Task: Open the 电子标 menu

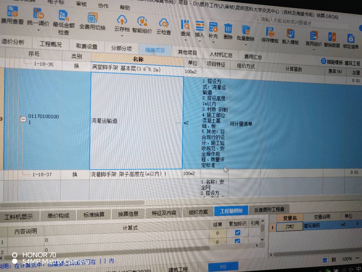Action: pyautogui.click(x=56, y=2)
